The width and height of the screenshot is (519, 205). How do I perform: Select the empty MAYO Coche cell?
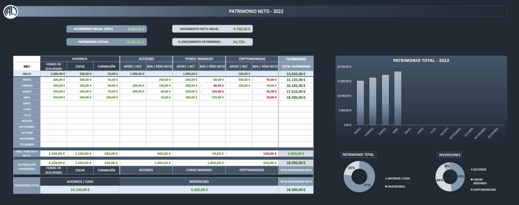pos(80,104)
